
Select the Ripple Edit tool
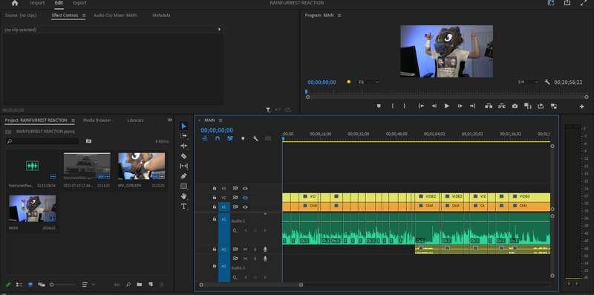point(183,146)
